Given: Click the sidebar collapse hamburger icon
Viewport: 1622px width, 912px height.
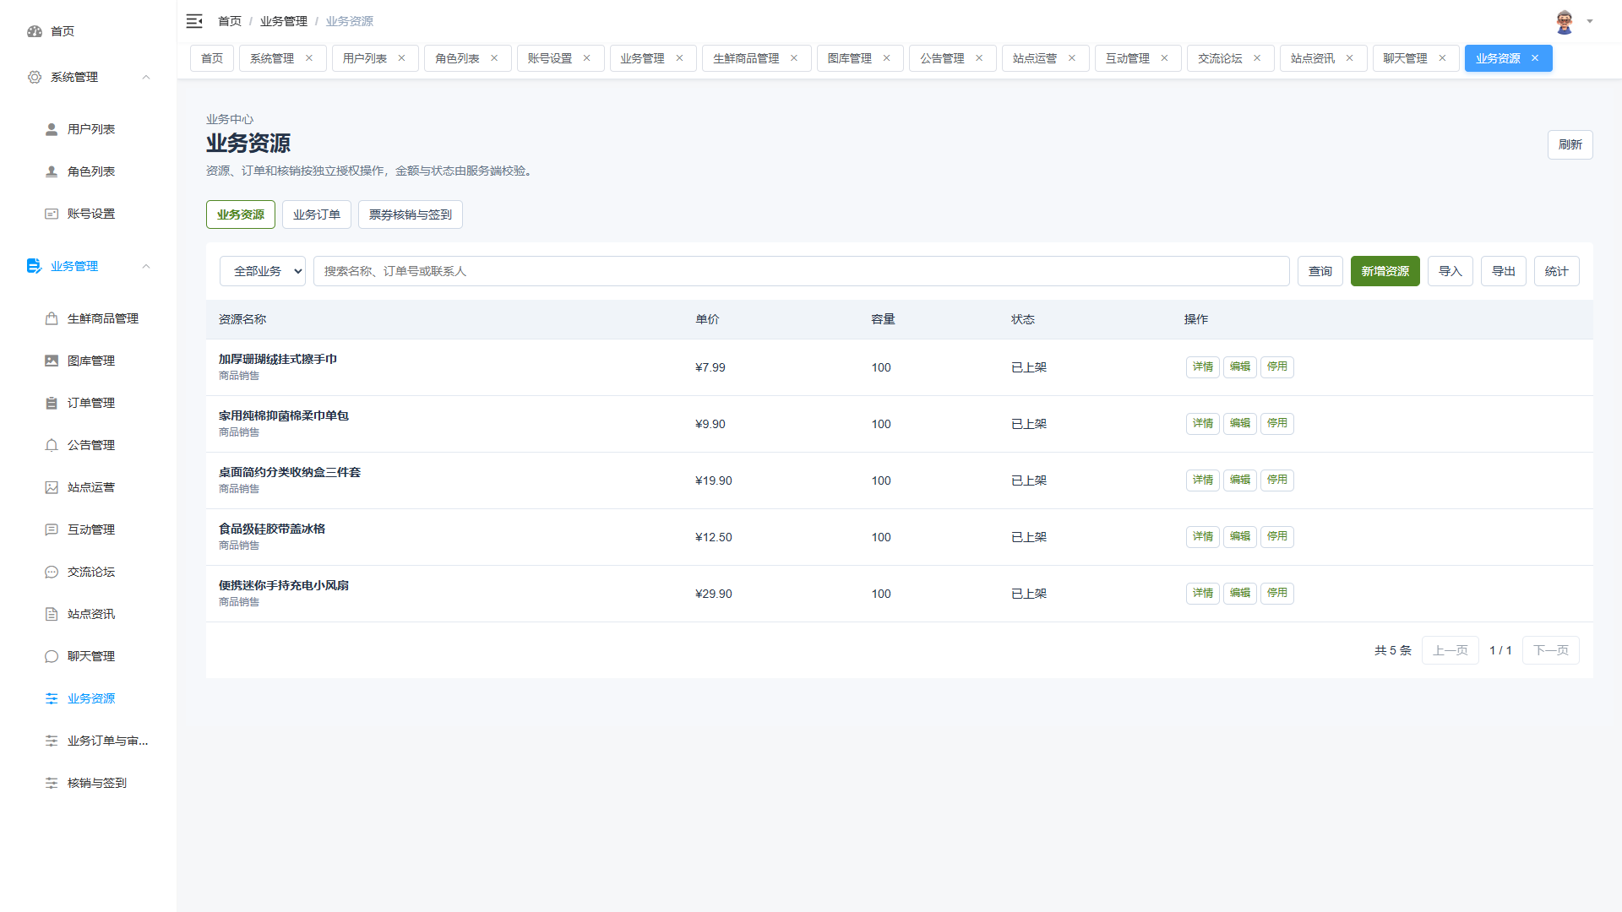Looking at the screenshot, I should (194, 21).
